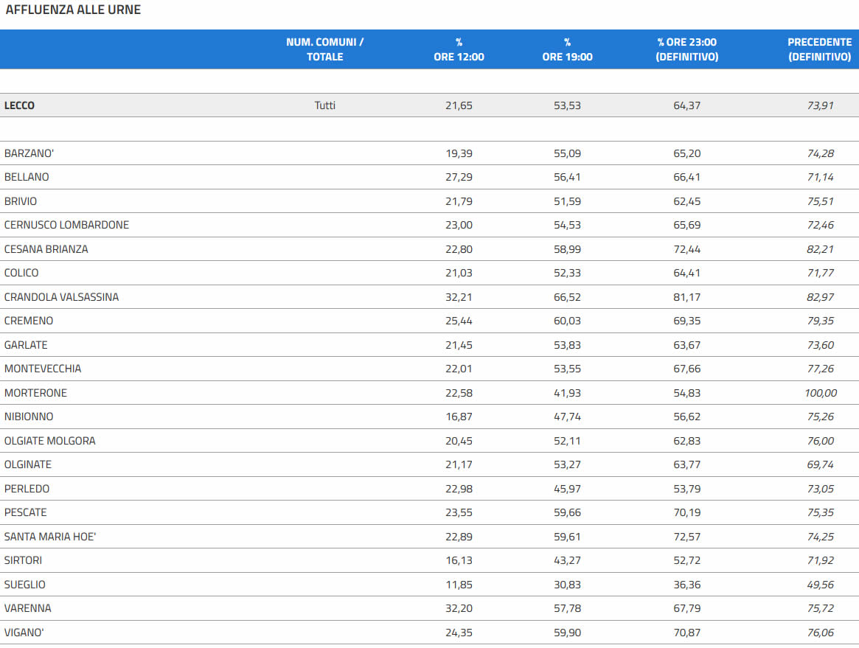Click OLGINATE previous value 69,74
The width and height of the screenshot is (859, 648).
(x=820, y=464)
